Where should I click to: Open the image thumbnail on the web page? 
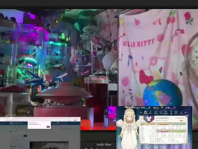point(49,145)
